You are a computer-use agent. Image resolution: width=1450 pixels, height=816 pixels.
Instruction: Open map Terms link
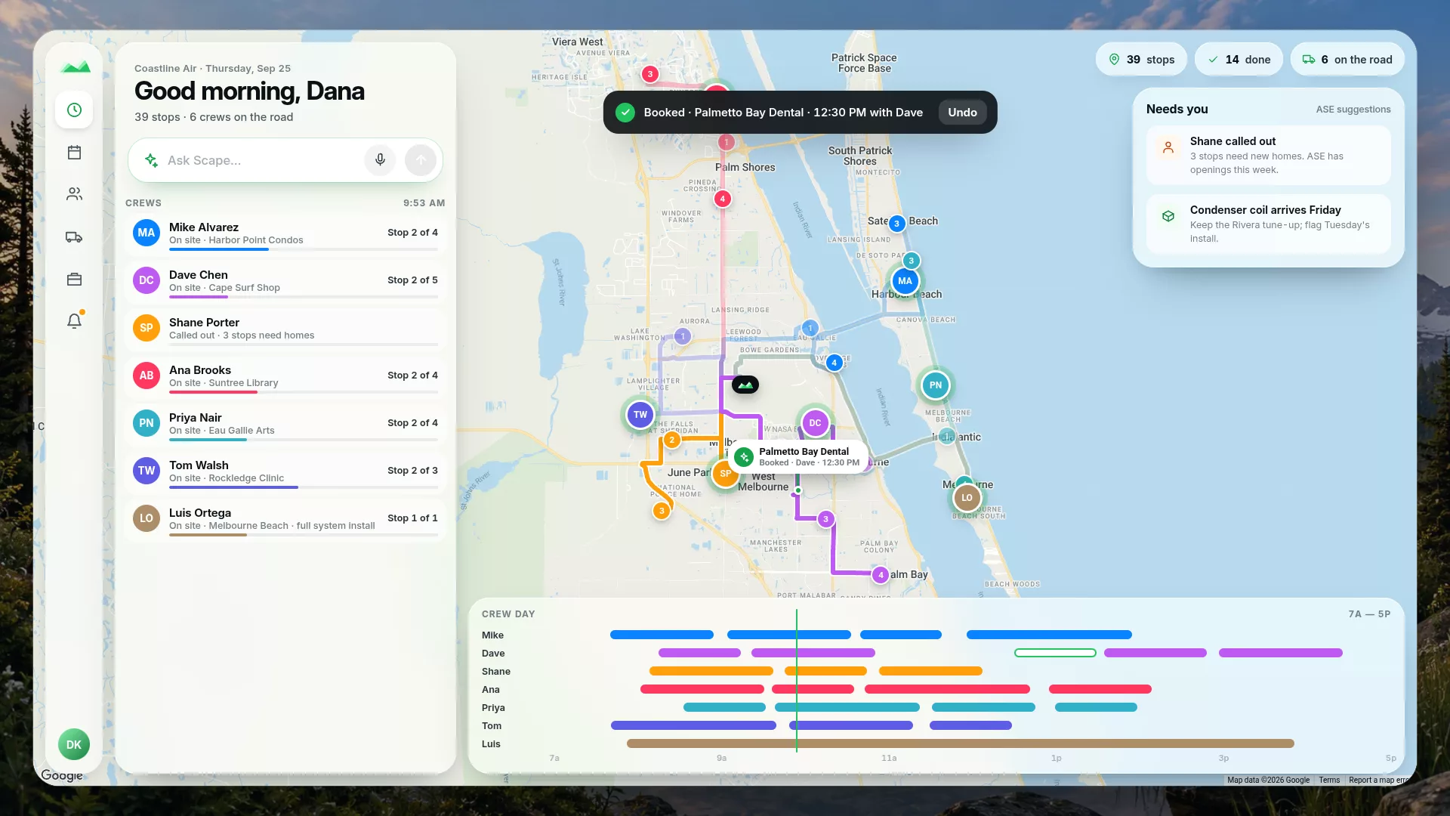[x=1329, y=780]
